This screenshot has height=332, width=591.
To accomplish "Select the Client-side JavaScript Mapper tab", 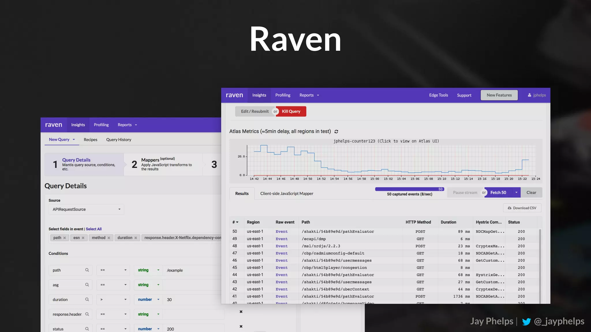I will (x=287, y=193).
